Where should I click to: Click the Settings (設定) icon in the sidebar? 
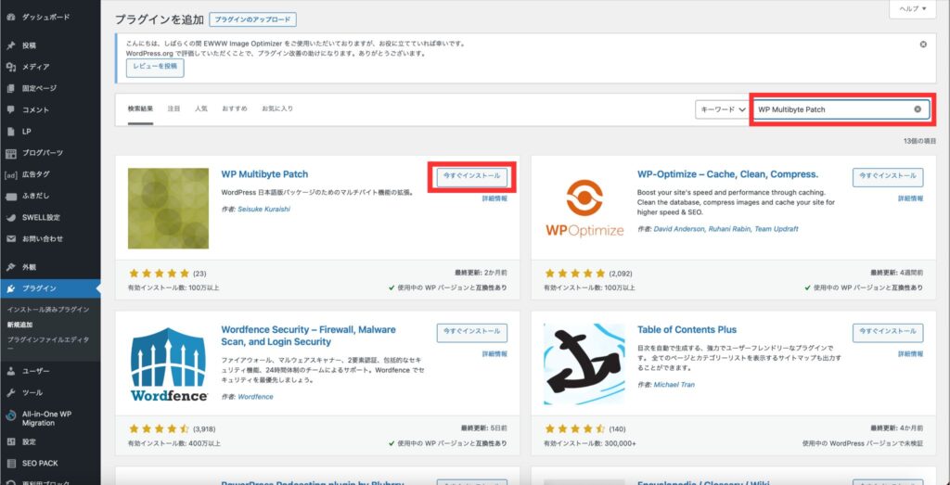click(10, 442)
